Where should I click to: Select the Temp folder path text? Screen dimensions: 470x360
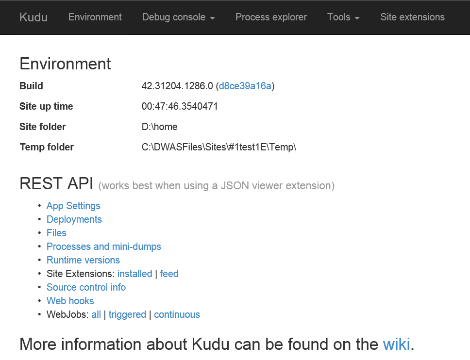219,147
